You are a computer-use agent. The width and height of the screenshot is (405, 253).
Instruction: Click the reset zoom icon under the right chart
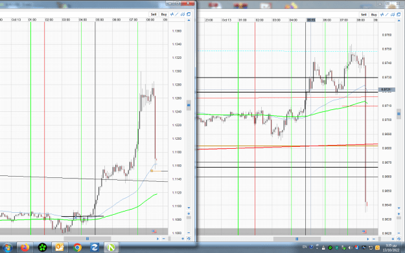(x=399, y=239)
